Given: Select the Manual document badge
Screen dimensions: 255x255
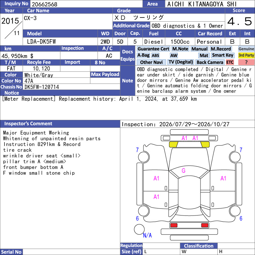Looking at the screenshot, I should pos(200,49).
